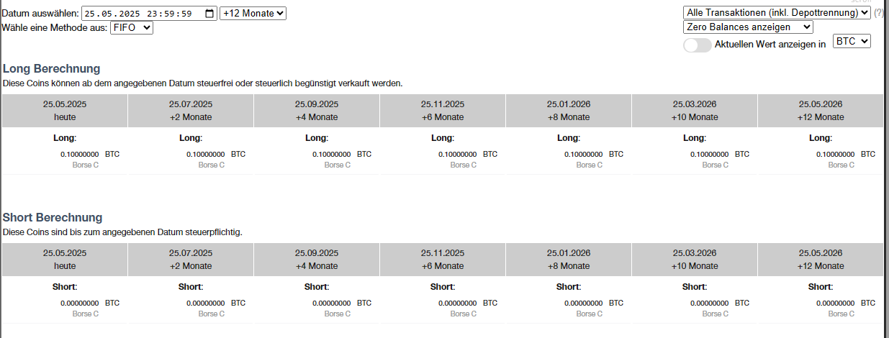Open the FIFO method dropdown
889x338 pixels.
pyautogui.click(x=132, y=27)
